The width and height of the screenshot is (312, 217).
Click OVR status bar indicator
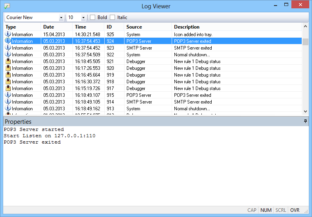point(295,210)
